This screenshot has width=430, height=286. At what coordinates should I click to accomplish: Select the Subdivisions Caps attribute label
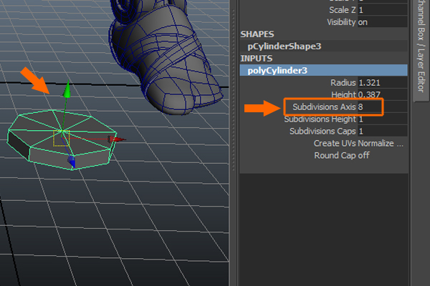(x=322, y=131)
